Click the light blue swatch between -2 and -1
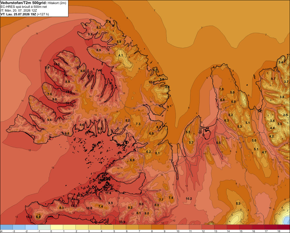The image size is (290, 233). (32, 227)
